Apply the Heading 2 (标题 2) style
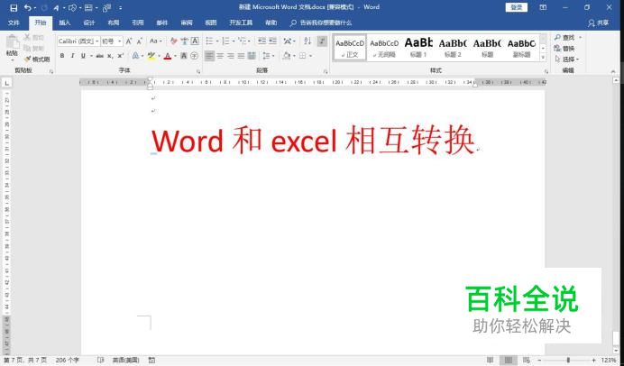The height and width of the screenshot is (366, 624). click(453, 47)
